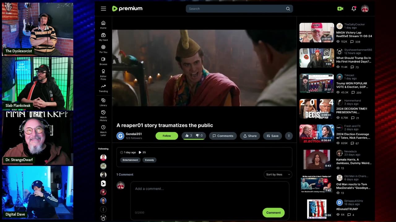
Task: Open the Comments button
Action: pyautogui.click(x=223, y=136)
